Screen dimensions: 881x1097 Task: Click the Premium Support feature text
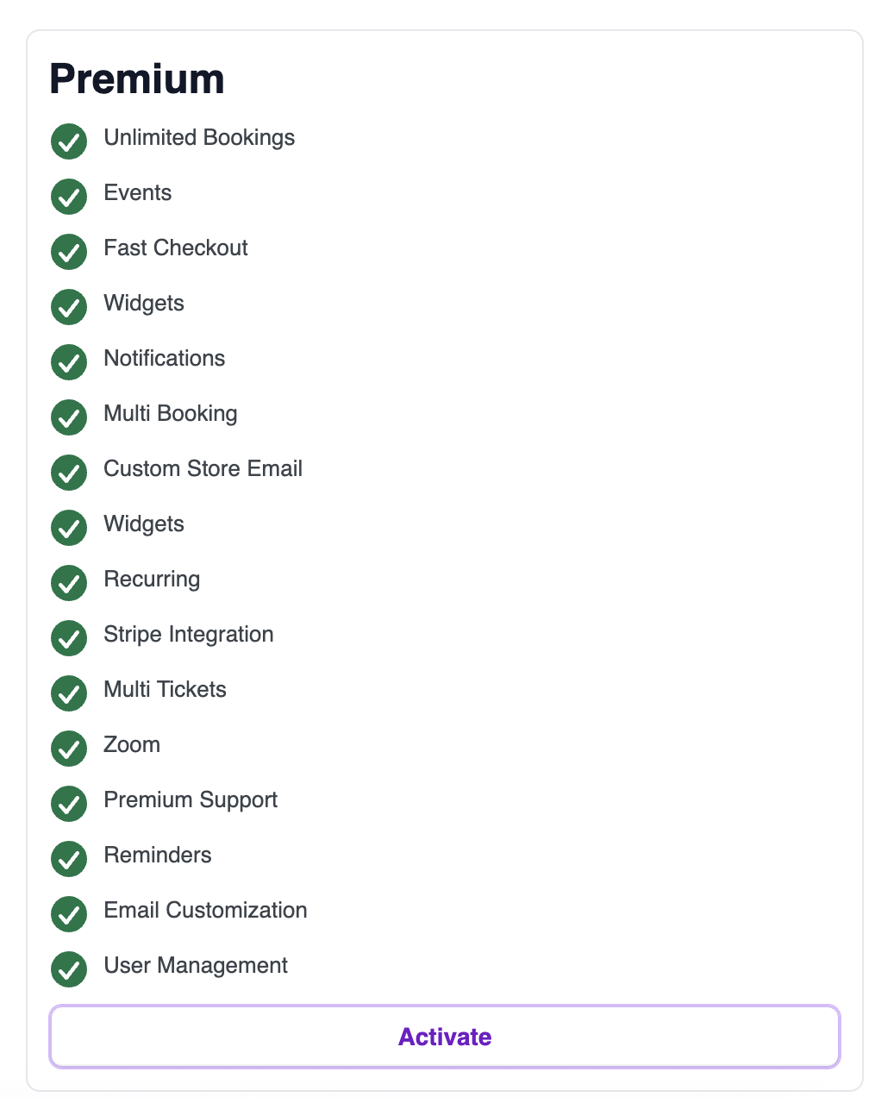click(x=191, y=799)
